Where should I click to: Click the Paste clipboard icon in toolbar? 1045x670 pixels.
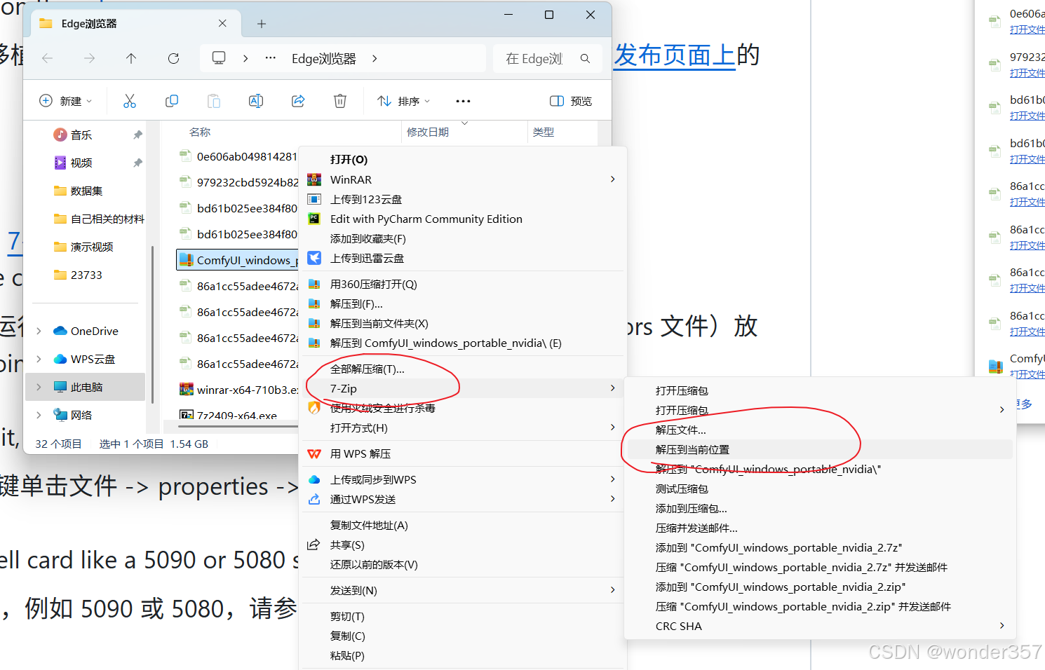click(214, 101)
